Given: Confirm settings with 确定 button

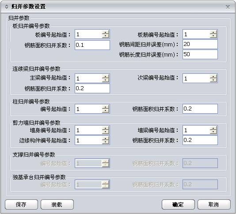Looking at the screenshot, I should pyautogui.click(x=178, y=204).
